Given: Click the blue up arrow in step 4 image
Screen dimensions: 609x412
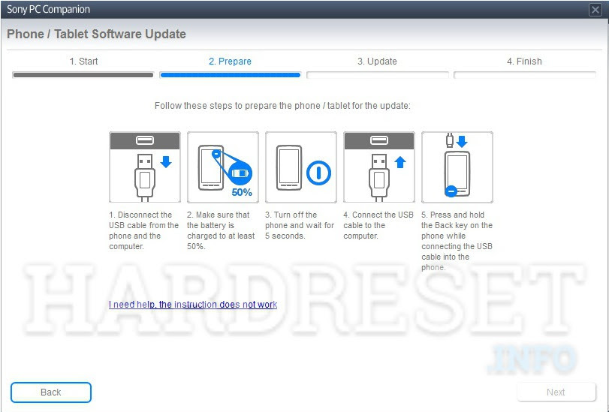Looking at the screenshot, I should pos(400,162).
